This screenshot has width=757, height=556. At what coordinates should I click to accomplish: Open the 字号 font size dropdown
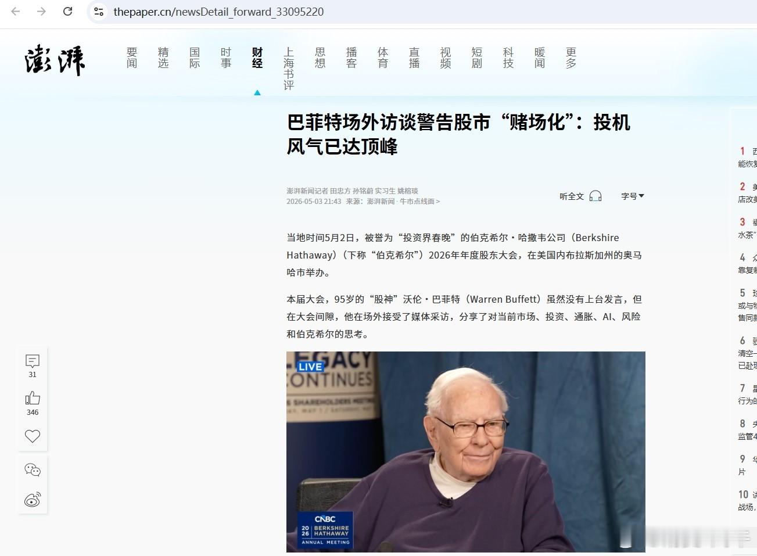tap(633, 196)
